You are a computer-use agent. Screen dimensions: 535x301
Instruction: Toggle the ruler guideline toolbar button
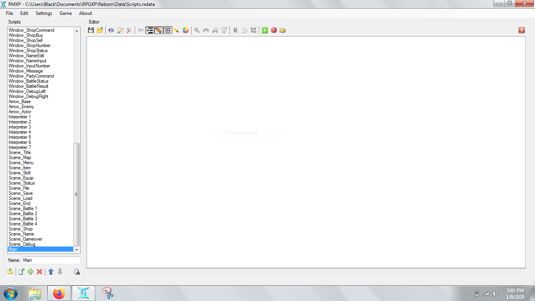pos(159,30)
